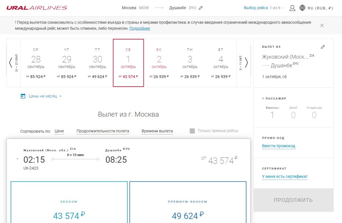The height and width of the screenshot is (223, 342).
Task: Click the Ural Airlines logo
Action: (x=37, y=8)
